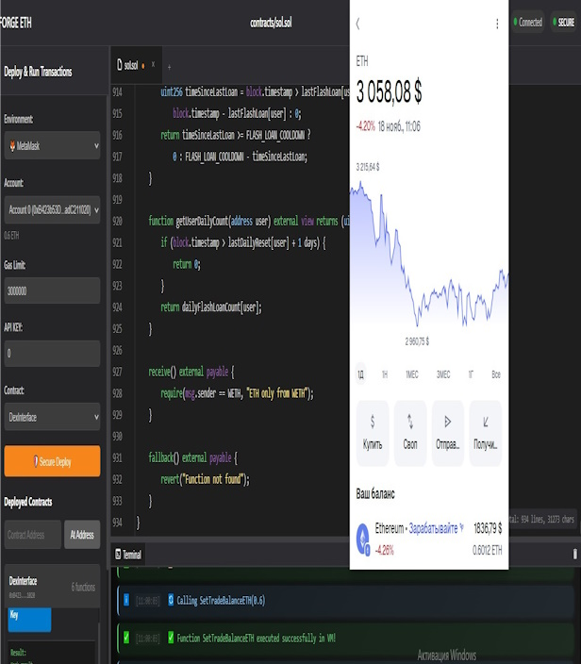Tap the Купить (buy) dollar icon

pos(373,422)
